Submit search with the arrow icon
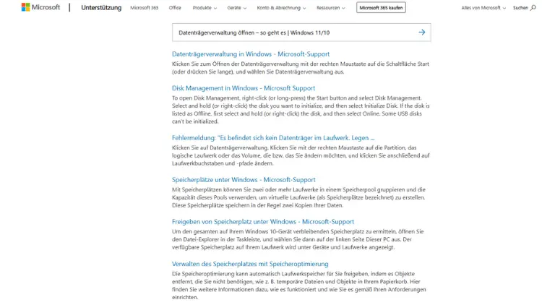This screenshot has width=542, height=305. tap(422, 32)
